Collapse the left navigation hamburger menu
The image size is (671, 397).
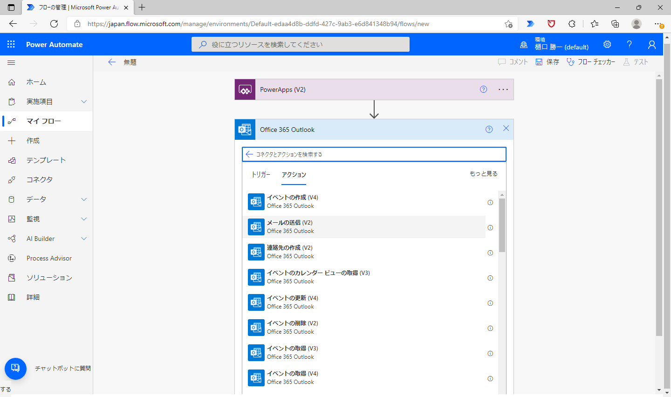click(x=12, y=62)
